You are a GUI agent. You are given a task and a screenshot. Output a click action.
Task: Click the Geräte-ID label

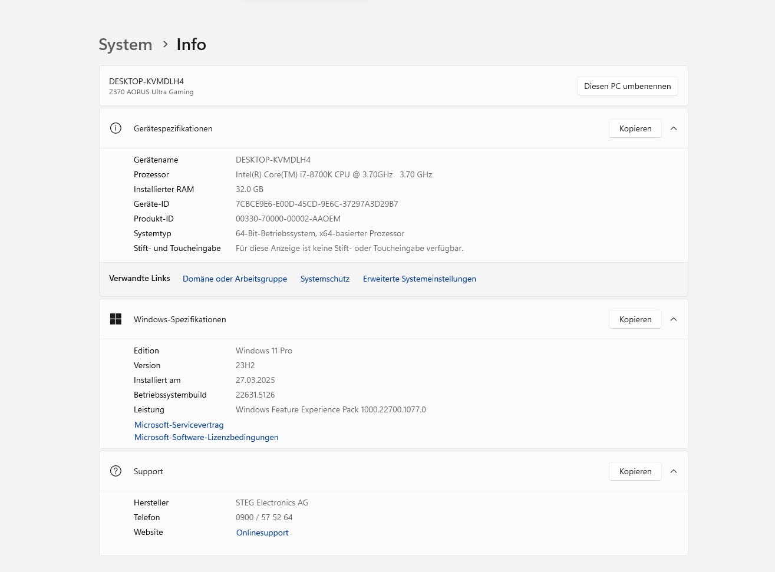(x=151, y=204)
